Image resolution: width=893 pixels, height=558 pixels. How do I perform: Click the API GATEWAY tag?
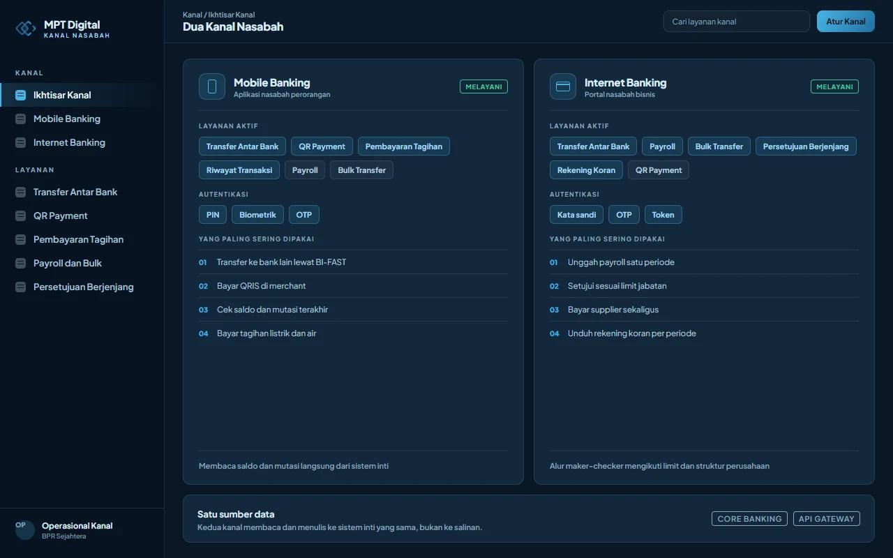[x=827, y=519]
